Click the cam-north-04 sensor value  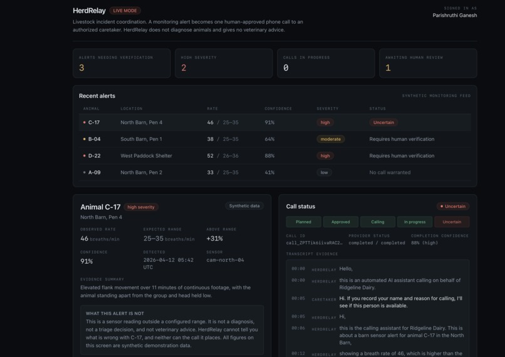[225, 260]
